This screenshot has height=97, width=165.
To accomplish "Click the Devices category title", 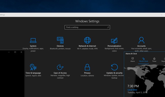I will click(x=60, y=46).
